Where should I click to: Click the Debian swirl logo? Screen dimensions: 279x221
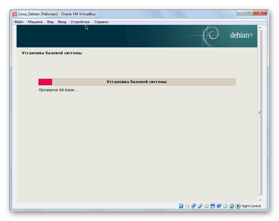(211, 35)
